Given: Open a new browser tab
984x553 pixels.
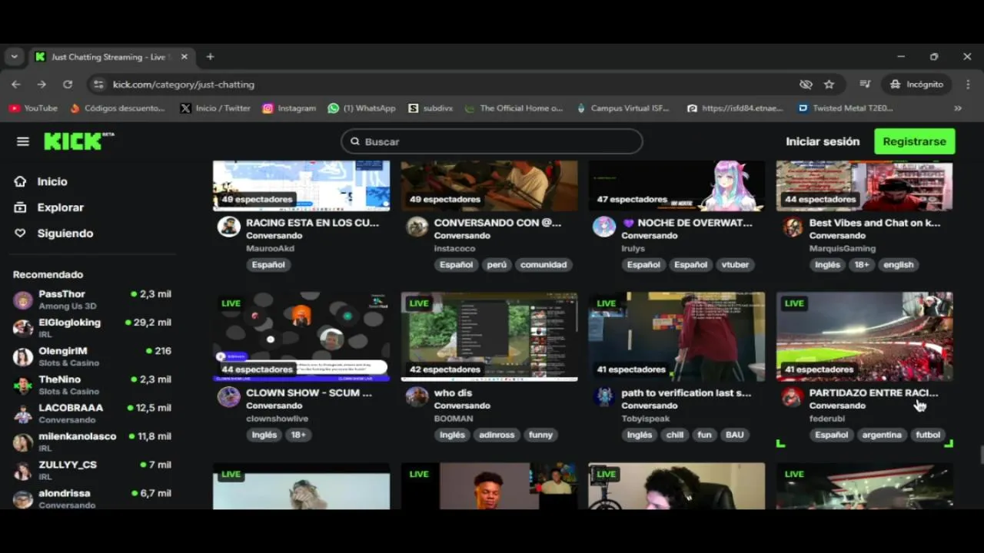Looking at the screenshot, I should coord(210,57).
